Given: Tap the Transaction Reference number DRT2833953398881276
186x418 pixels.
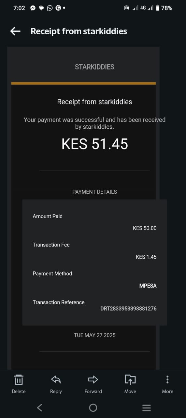Looking at the screenshot, I should click(128, 308).
